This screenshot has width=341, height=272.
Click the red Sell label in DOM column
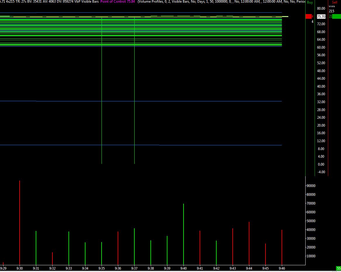335,2
